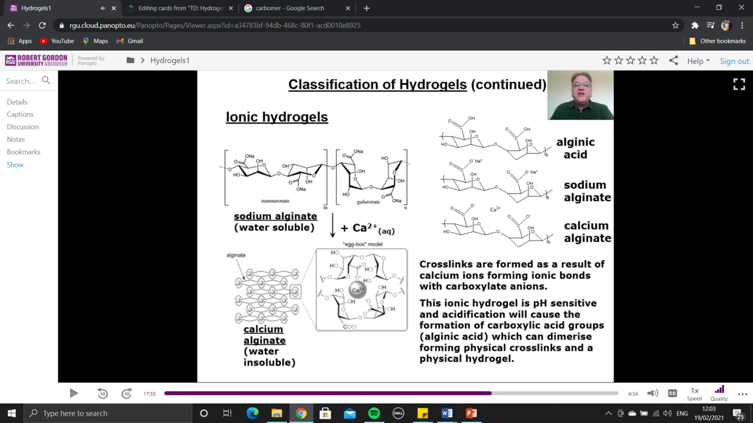The width and height of the screenshot is (753, 423).
Task: Click the Panopto search field
Action: point(20,81)
